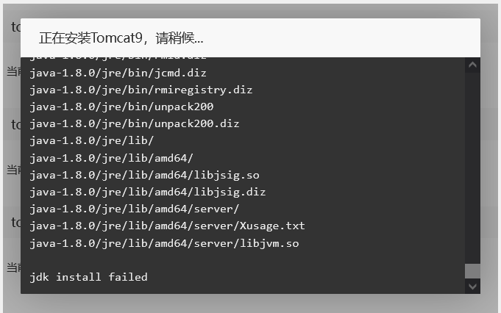Click the partially hidden top log line
This screenshot has height=313, width=501.
(118, 58)
